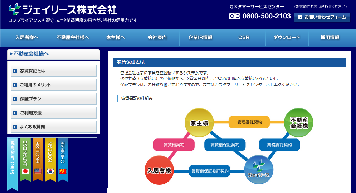Select the CHINESE language ribbon
The image size is (356, 193).
pyautogui.click(x=63, y=160)
